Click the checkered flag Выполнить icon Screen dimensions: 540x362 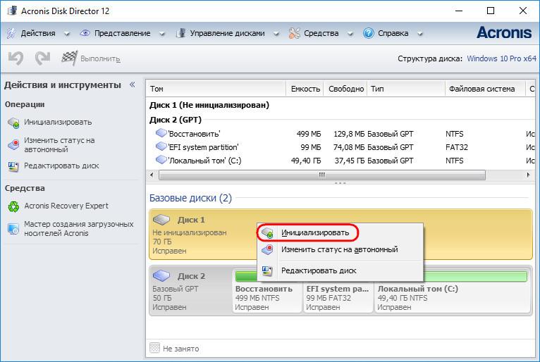[69, 58]
